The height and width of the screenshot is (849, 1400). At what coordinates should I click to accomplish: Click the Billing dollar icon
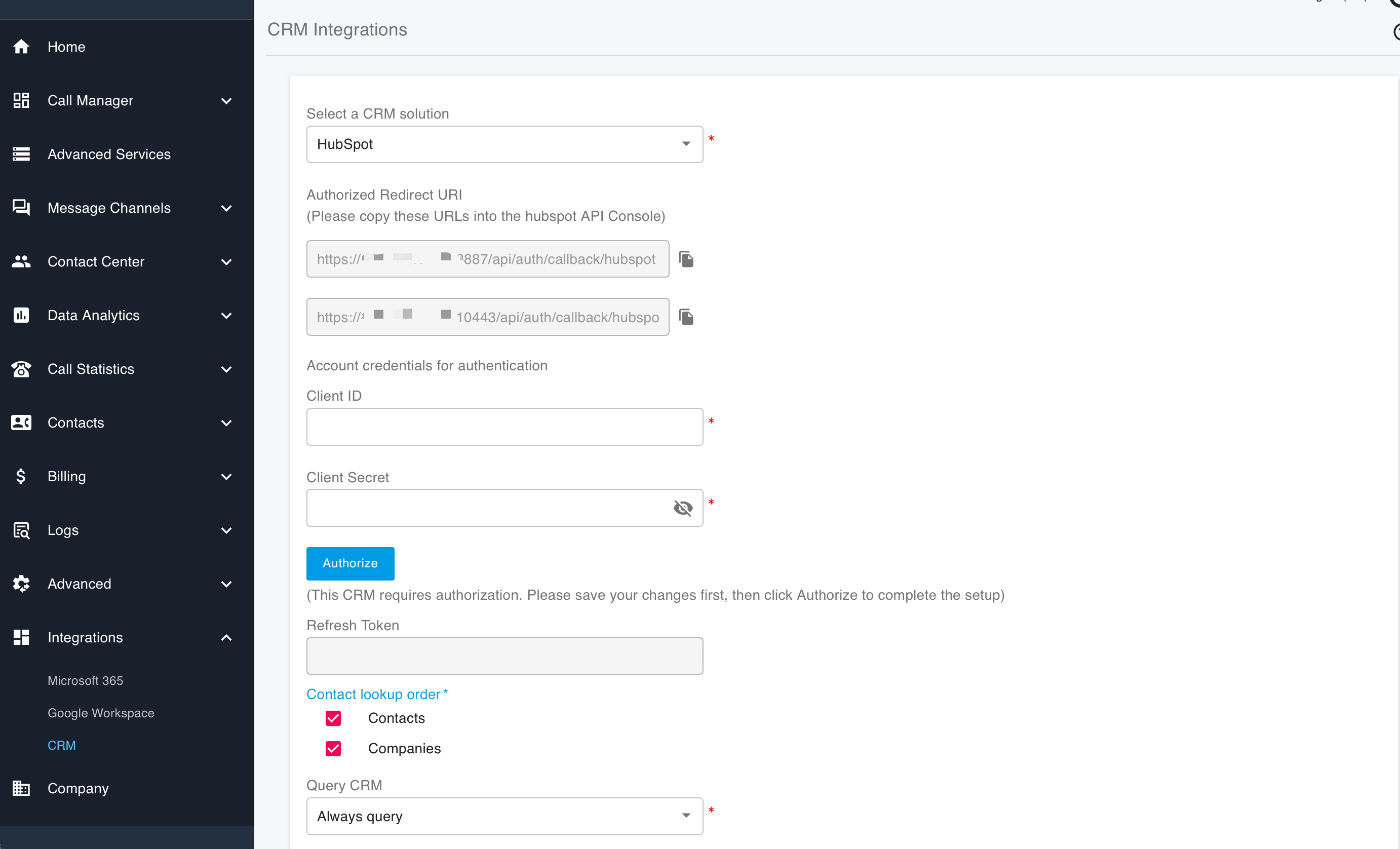point(21,476)
